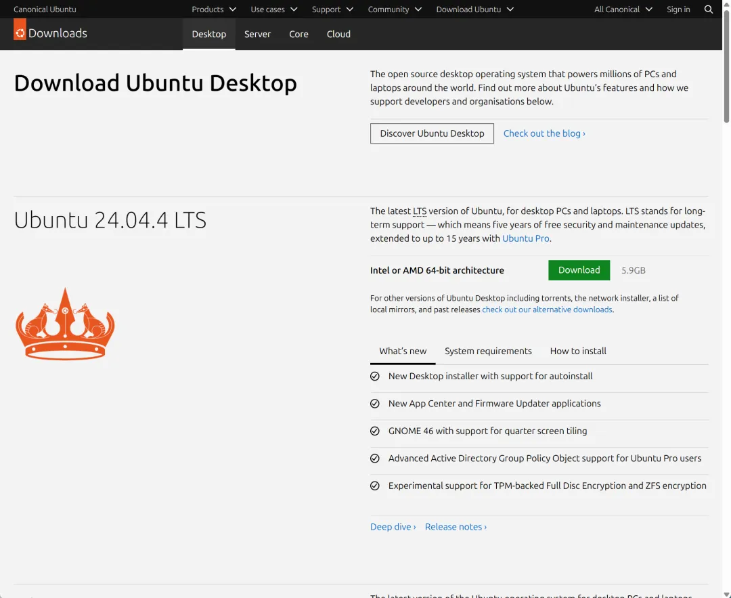Click the New Desktop installer autoinstall text
The height and width of the screenshot is (598, 731).
(x=491, y=377)
